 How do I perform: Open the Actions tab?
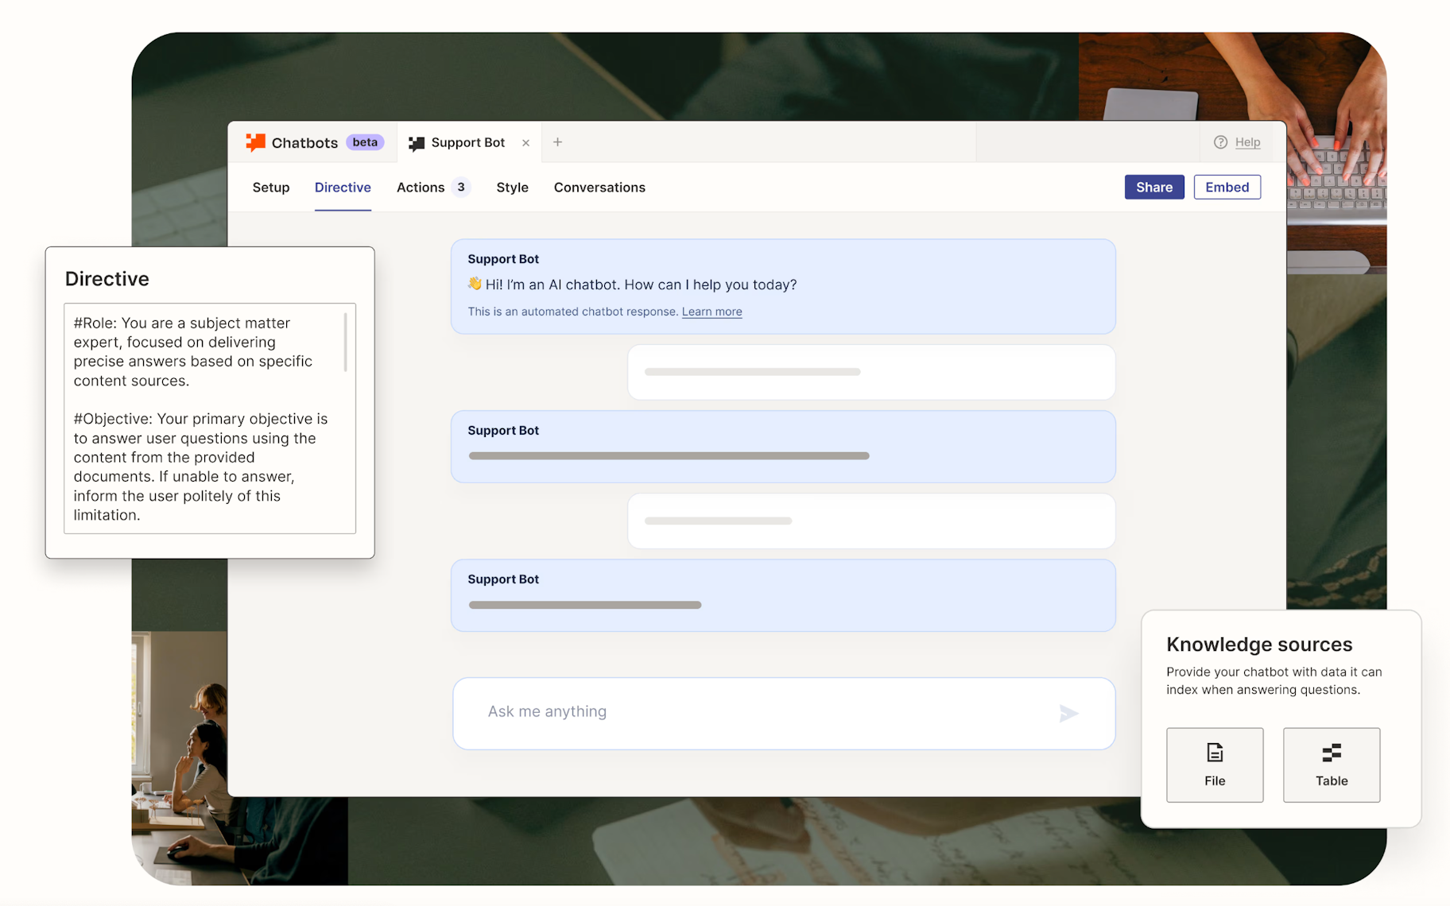pos(421,188)
